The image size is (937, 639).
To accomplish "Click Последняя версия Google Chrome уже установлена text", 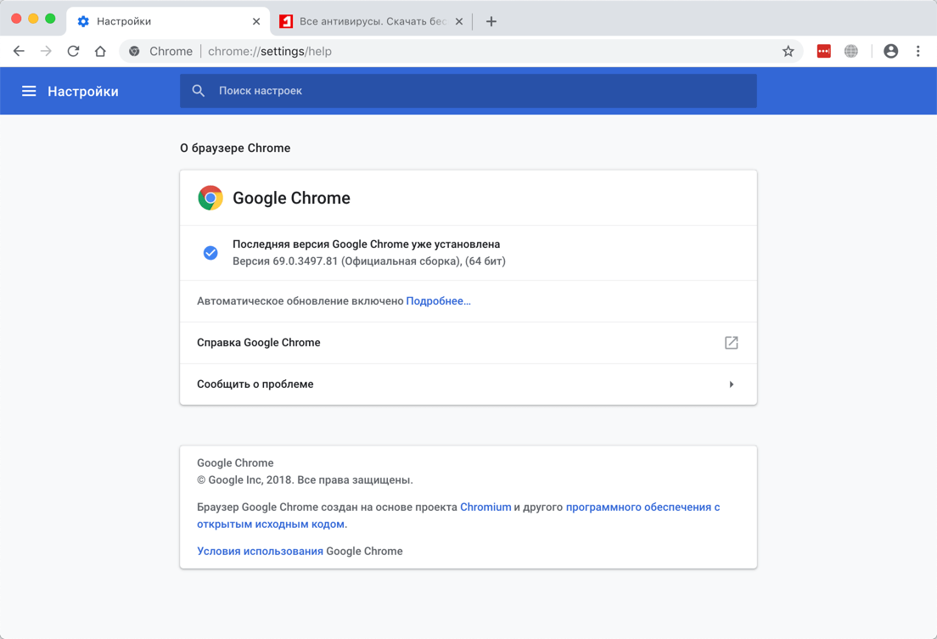I will point(367,244).
